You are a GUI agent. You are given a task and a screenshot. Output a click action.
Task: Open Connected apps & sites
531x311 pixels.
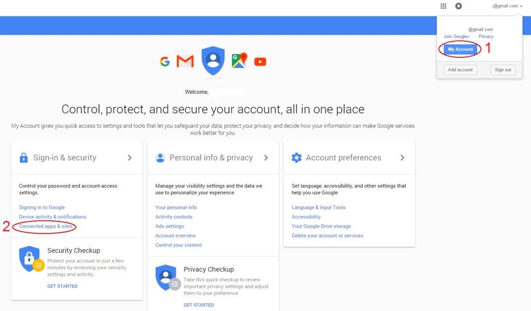[45, 226]
